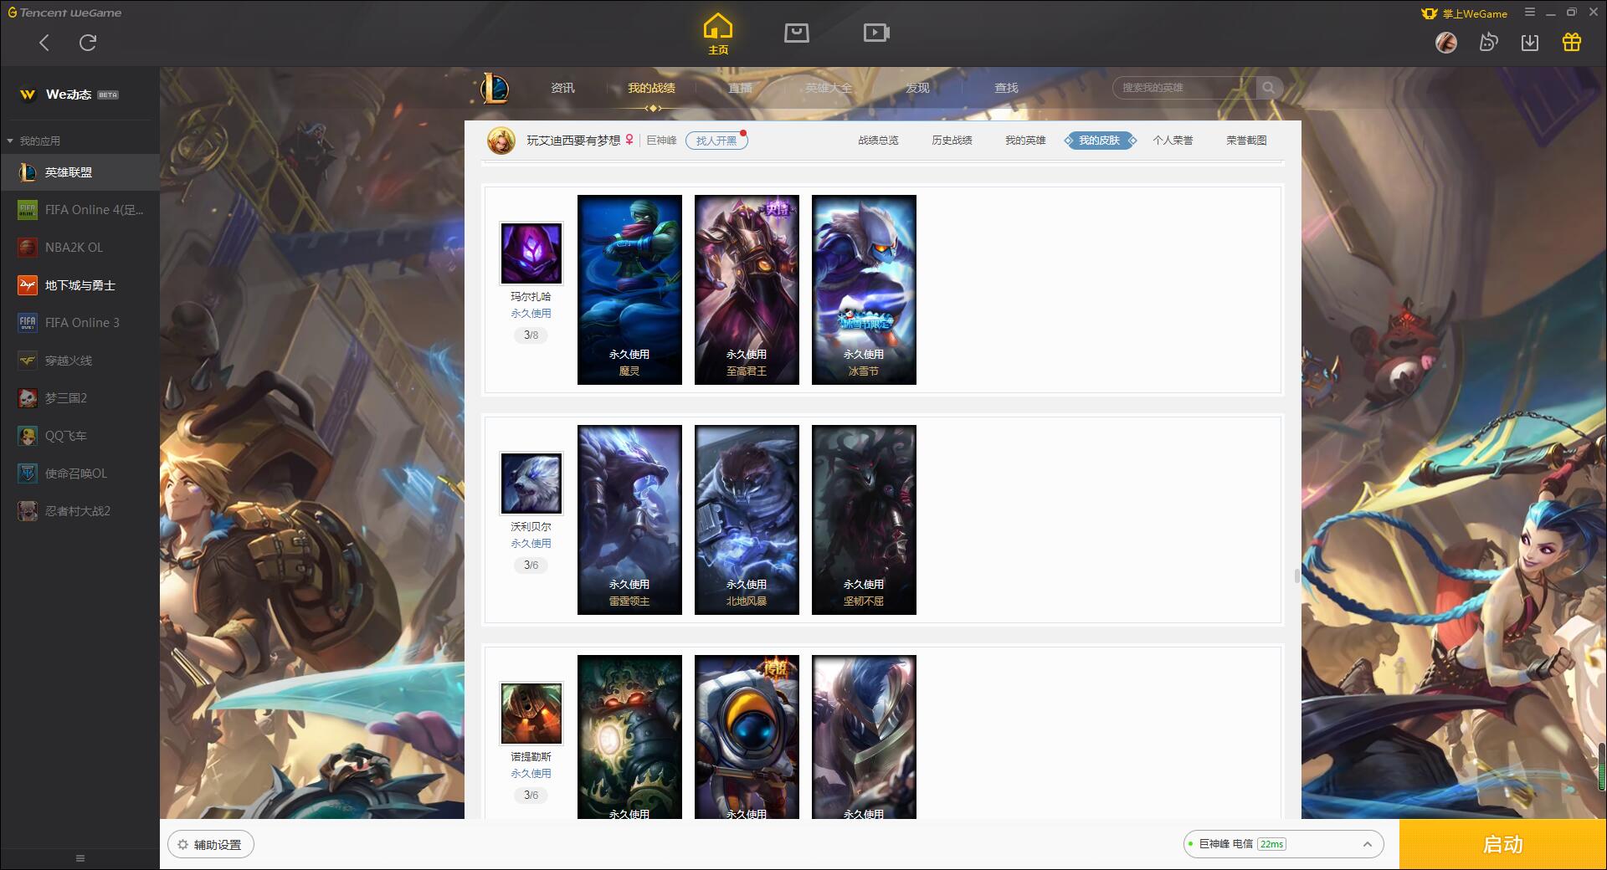Image resolution: width=1607 pixels, height=870 pixels.
Task: Open the 查找 tab
Action: [x=1006, y=88]
